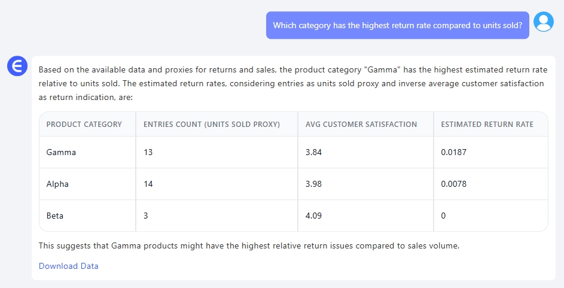Select the Entries Count column header
The image size is (564, 288).
pos(212,125)
